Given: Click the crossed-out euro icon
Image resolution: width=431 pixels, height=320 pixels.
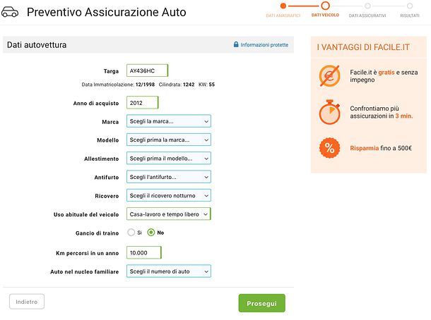Looking at the screenshot, I should click(329, 75).
